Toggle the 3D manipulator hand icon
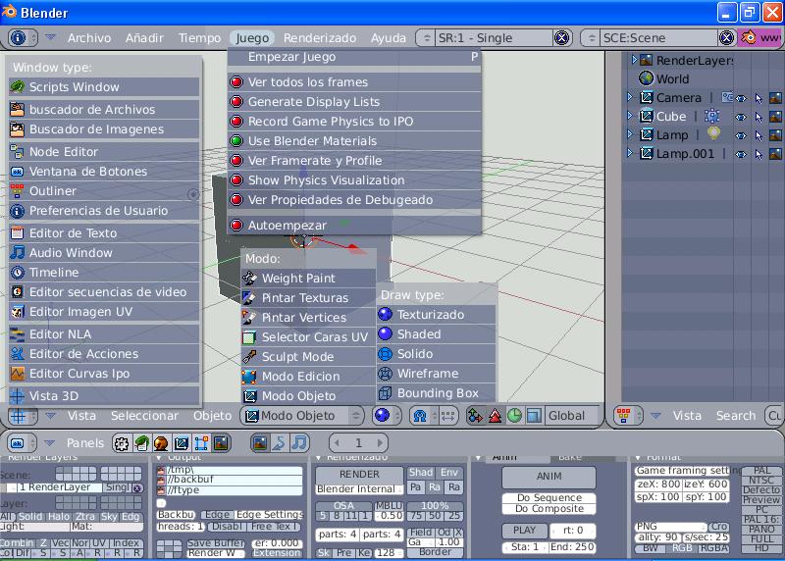The width and height of the screenshot is (785, 561). click(475, 416)
